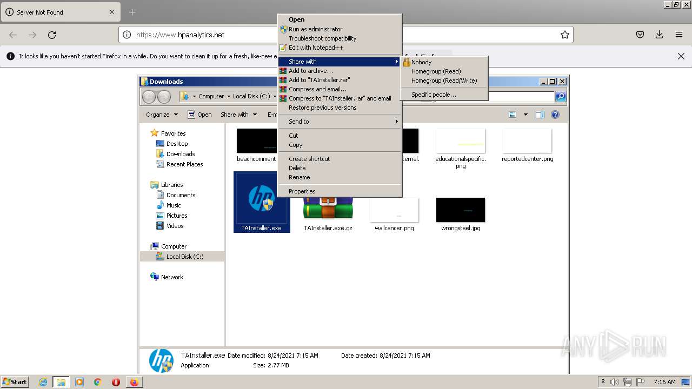Click the volume speaker tray icon
692x389 pixels.
click(615, 382)
